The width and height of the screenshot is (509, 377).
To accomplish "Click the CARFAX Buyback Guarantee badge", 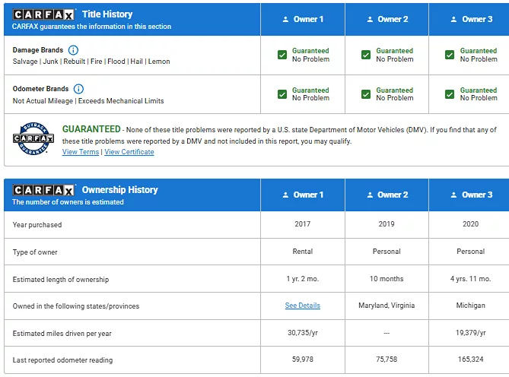I will [33, 138].
